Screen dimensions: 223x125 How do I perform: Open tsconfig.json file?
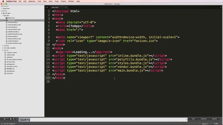tap(10, 71)
